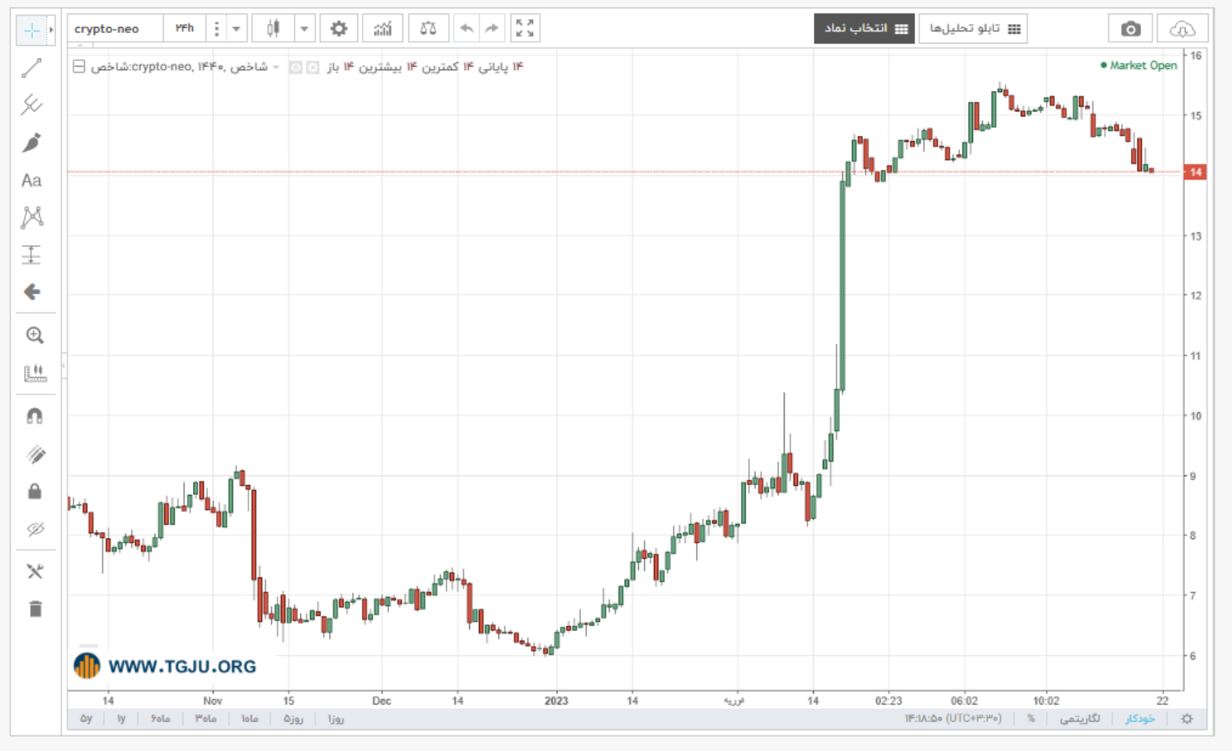1232x751 pixels.
Task: Select the 5y time range tab
Action: [86, 719]
